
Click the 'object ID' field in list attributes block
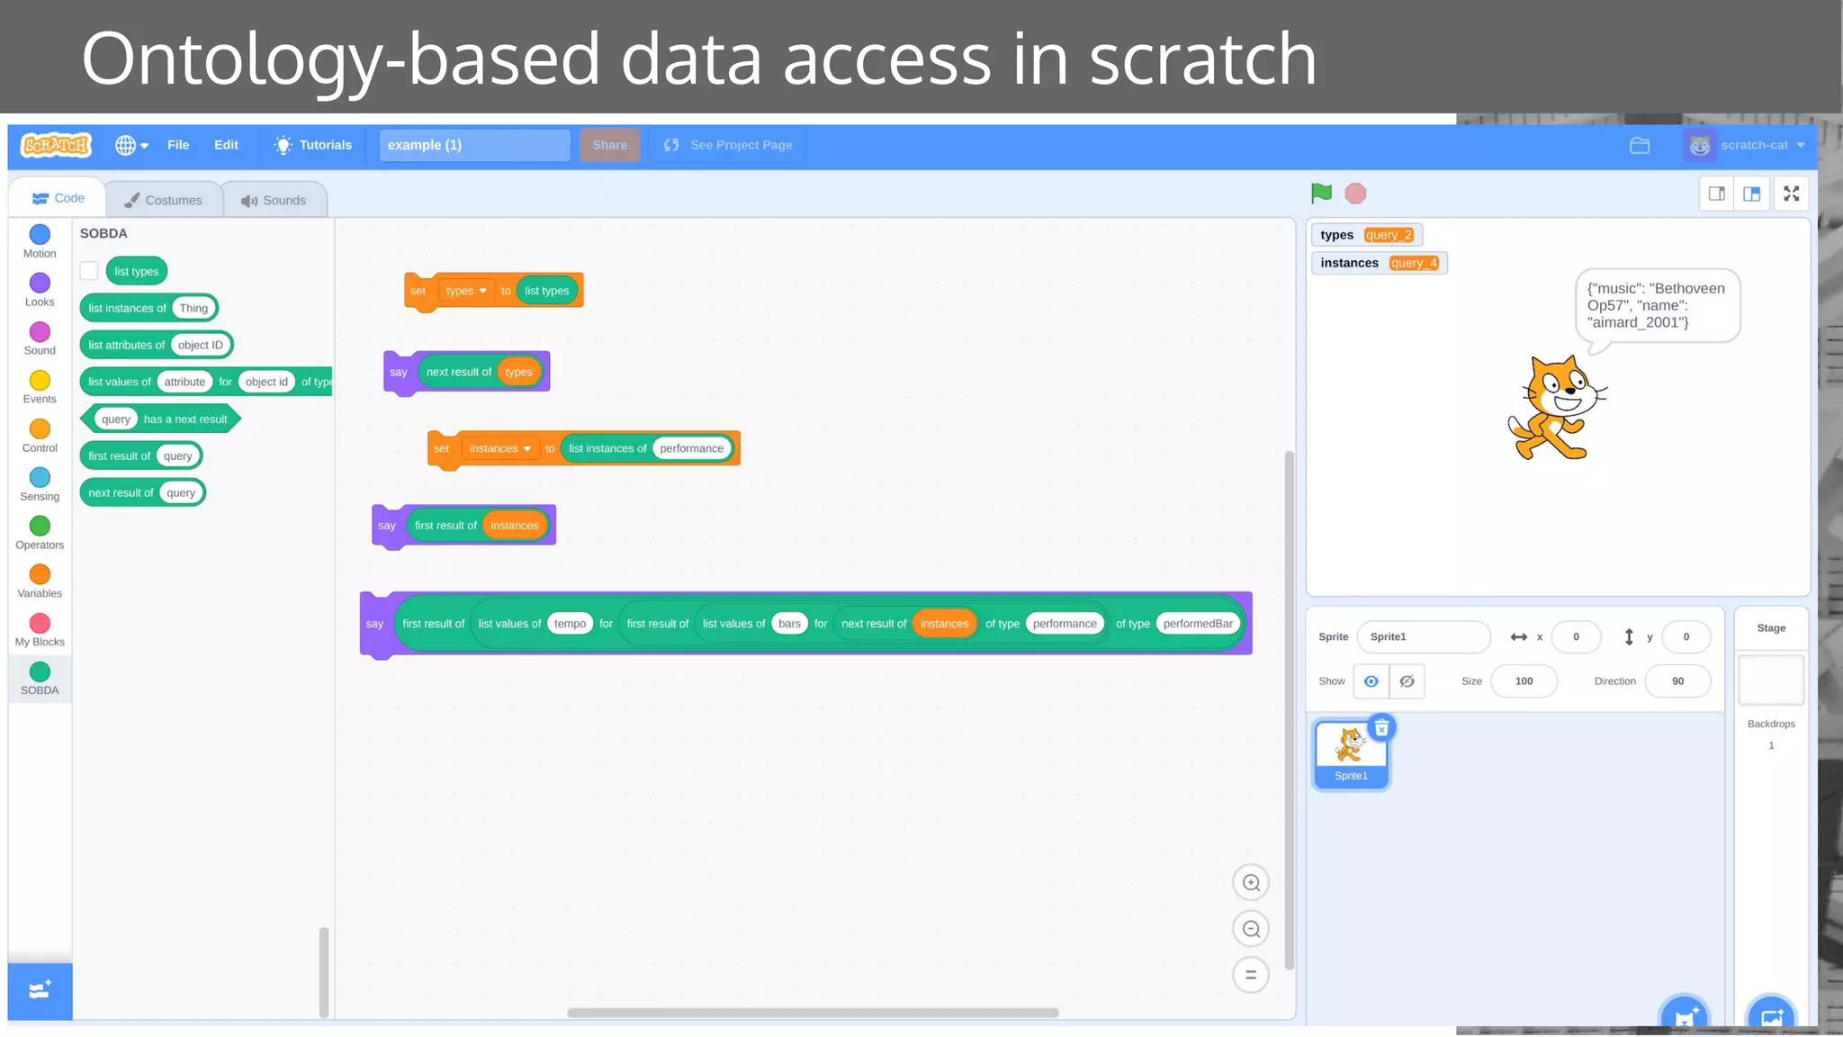tap(201, 345)
